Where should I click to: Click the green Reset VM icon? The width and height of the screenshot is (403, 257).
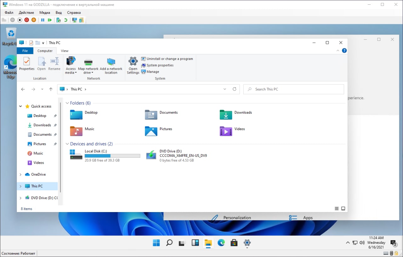point(50,20)
